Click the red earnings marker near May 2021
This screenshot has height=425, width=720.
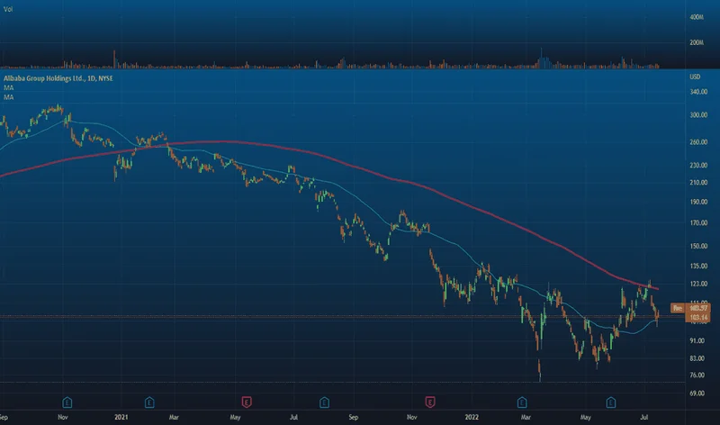pyautogui.click(x=245, y=400)
